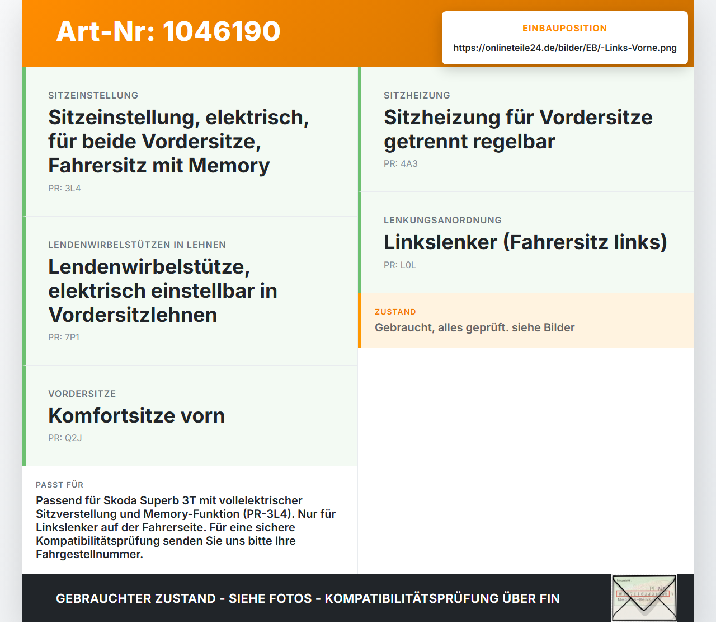The width and height of the screenshot is (716, 623).
Task: Click the Art-Nr: 1046190 heading
Action: (x=168, y=31)
